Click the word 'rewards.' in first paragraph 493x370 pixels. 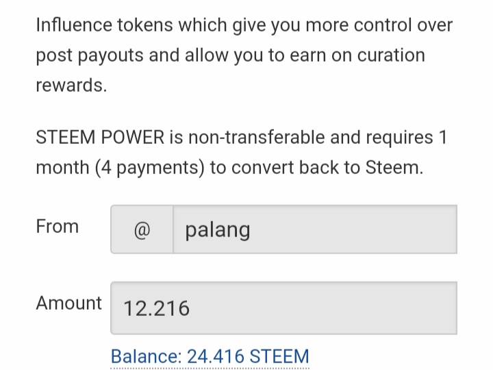tap(71, 86)
